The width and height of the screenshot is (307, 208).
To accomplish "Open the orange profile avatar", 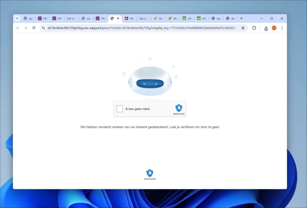I will [x=274, y=28].
